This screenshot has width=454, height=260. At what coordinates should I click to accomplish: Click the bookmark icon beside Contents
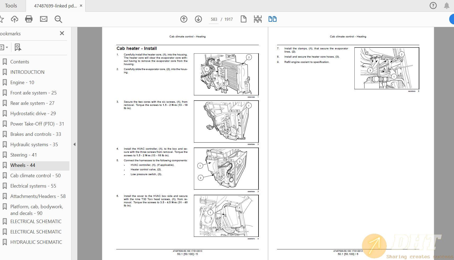[5, 62]
